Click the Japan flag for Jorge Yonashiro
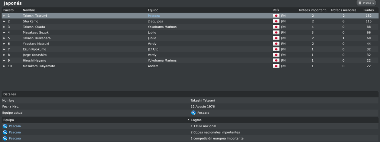This screenshot has height=142, width=380. [x=276, y=55]
